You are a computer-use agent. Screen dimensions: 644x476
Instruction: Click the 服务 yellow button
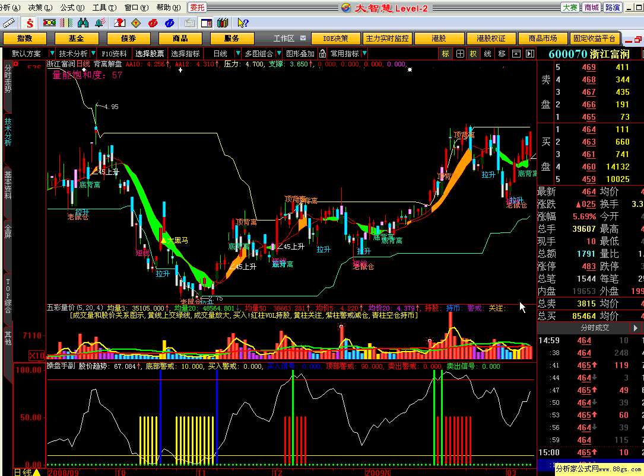pos(231,39)
